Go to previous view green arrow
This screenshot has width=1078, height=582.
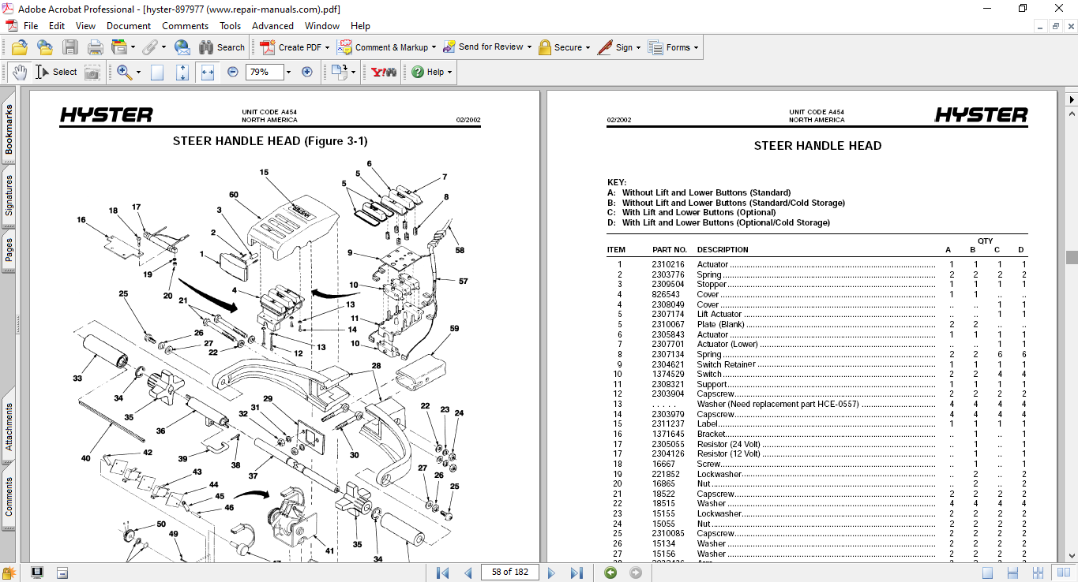[x=610, y=573]
